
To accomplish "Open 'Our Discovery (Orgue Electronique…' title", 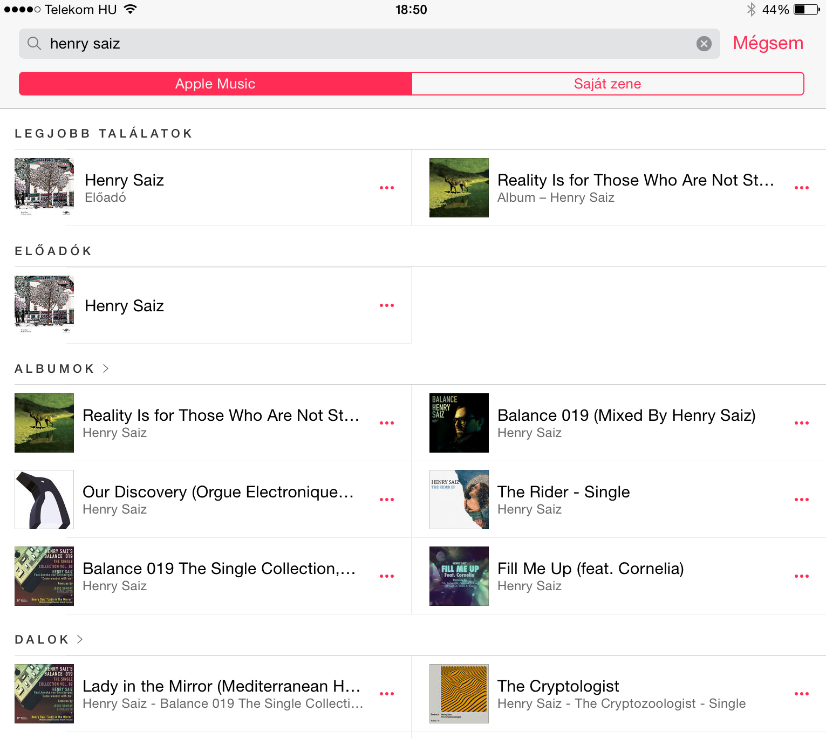I will pos(218,492).
